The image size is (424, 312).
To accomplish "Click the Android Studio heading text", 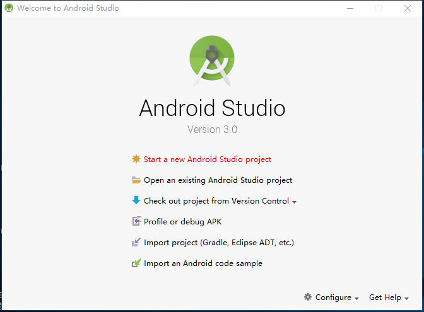I will 212,108.
